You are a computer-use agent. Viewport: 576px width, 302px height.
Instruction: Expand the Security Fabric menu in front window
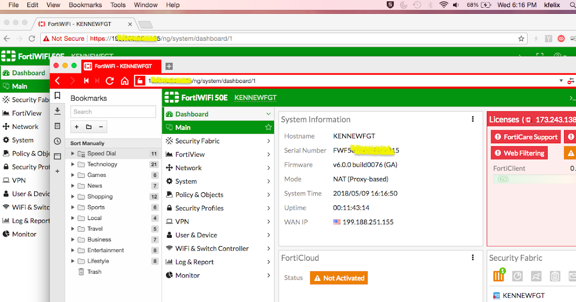(268, 141)
